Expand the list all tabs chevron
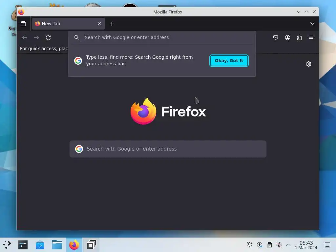This screenshot has width=336, height=252. coord(312,24)
